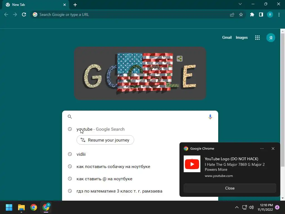This screenshot has height=214, width=285.
Task: Share this page using the share icon
Action: [x=232, y=14]
